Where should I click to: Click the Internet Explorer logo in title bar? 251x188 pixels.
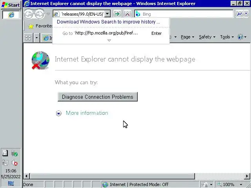27,4
